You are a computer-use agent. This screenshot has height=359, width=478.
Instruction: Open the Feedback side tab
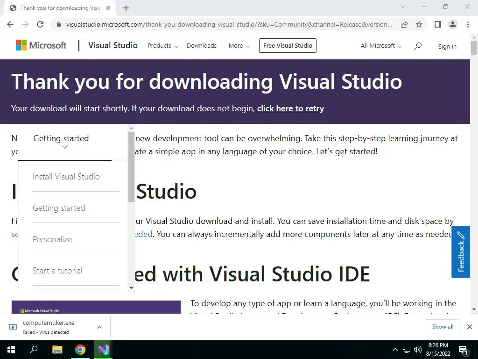tap(461, 252)
